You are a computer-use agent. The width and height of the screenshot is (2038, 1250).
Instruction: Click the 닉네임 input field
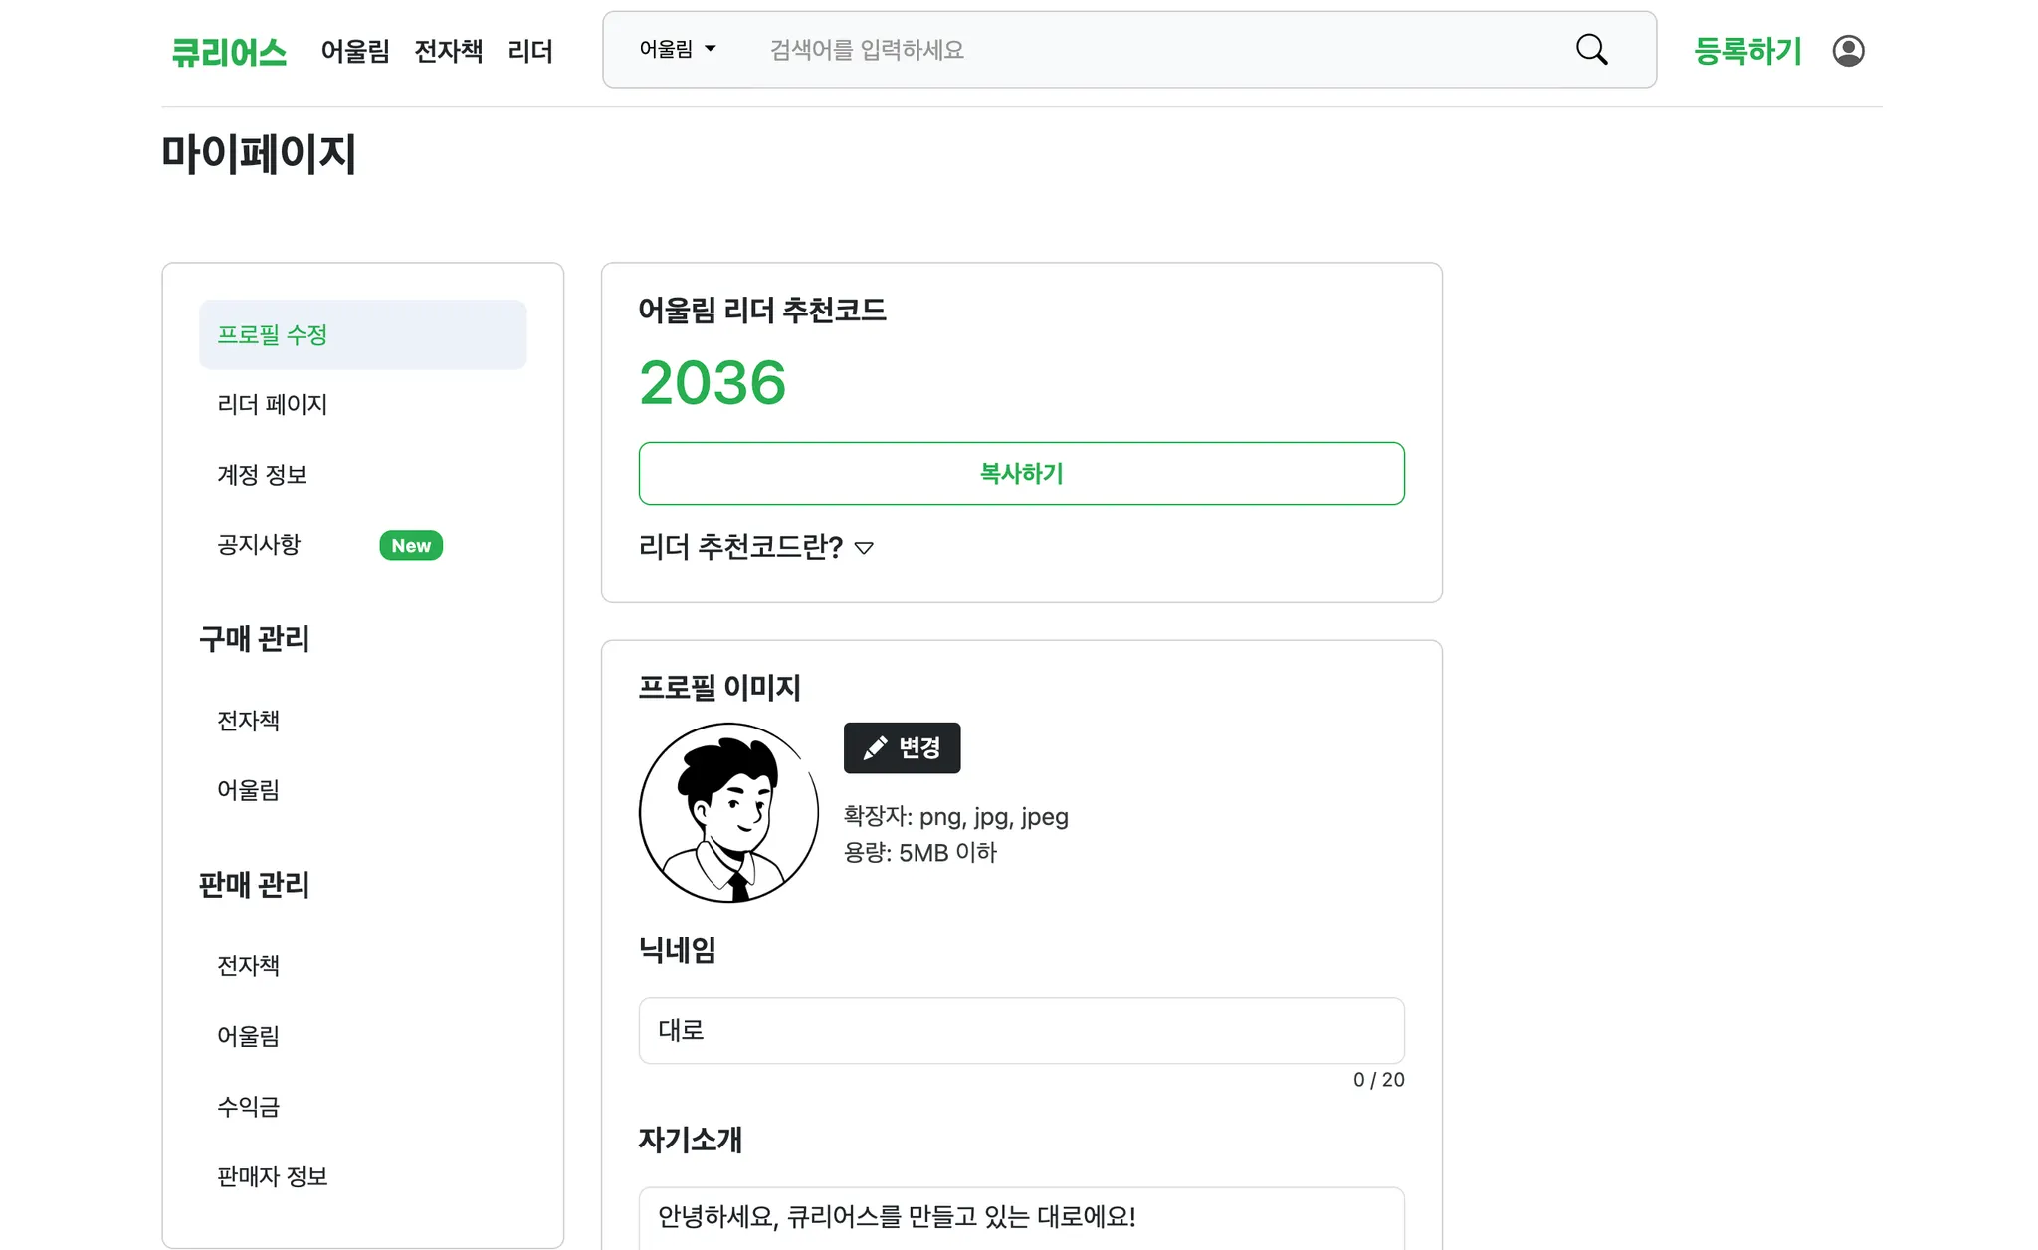(1021, 1030)
